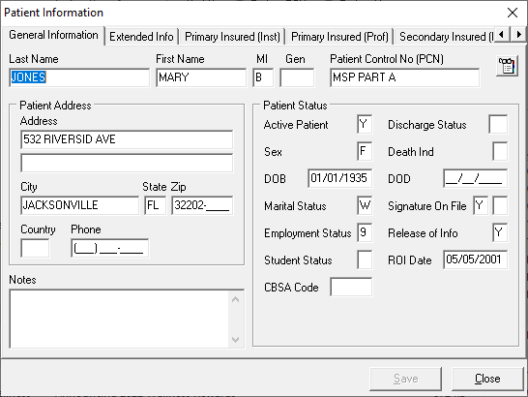Screen dimensions: 528x397
Task: Click the clipboard icon beside the PCN field
Action: (507, 66)
